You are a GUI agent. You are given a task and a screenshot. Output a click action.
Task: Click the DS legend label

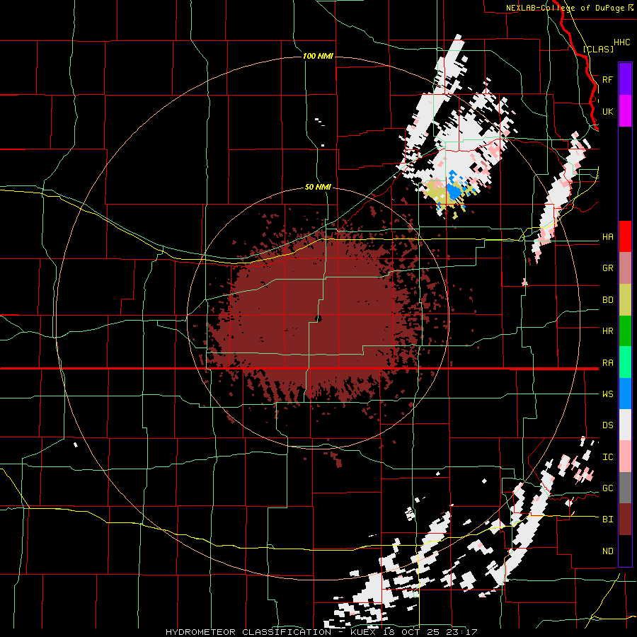[x=607, y=425]
